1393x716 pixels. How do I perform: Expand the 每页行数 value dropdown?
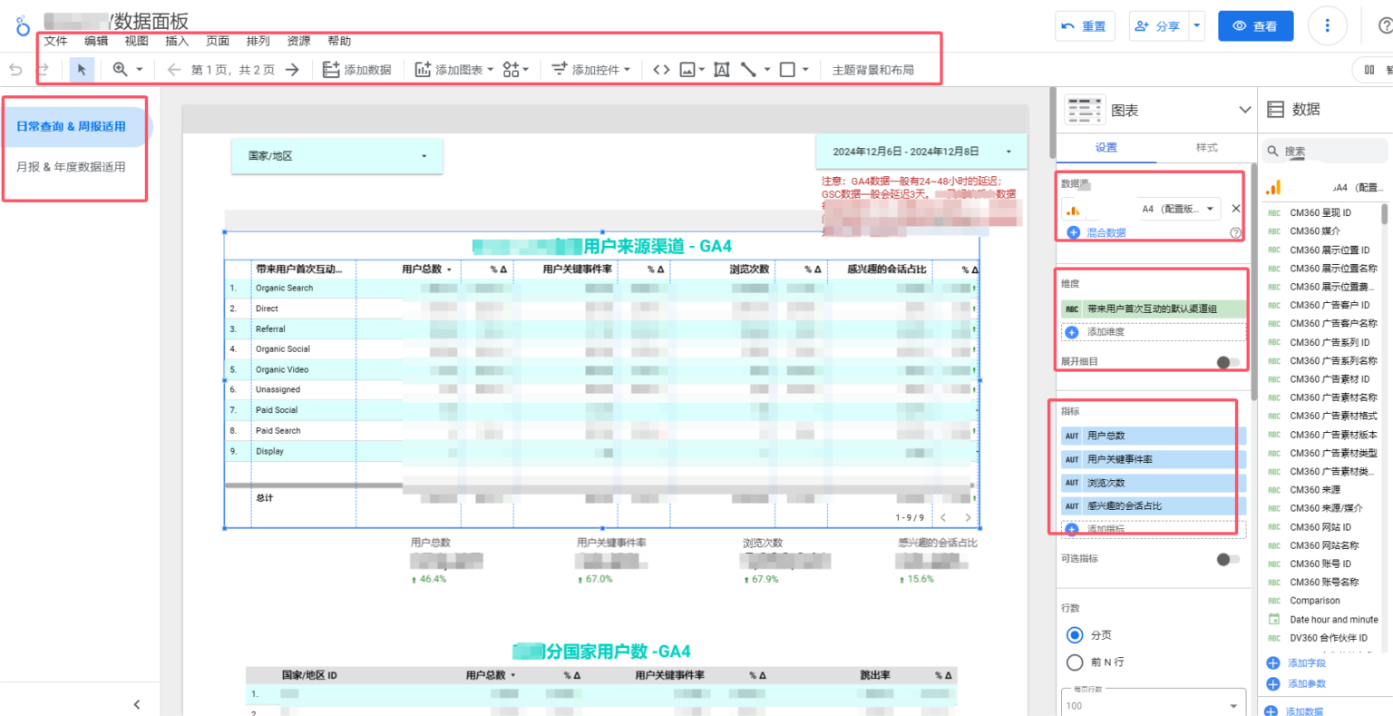pos(1232,704)
